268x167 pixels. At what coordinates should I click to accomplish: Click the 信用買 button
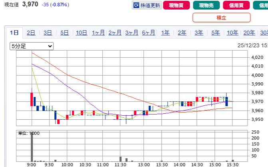point(234,6)
